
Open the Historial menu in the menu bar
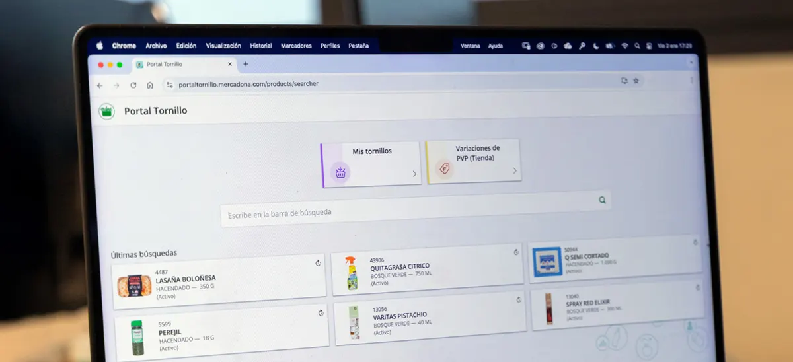point(261,46)
